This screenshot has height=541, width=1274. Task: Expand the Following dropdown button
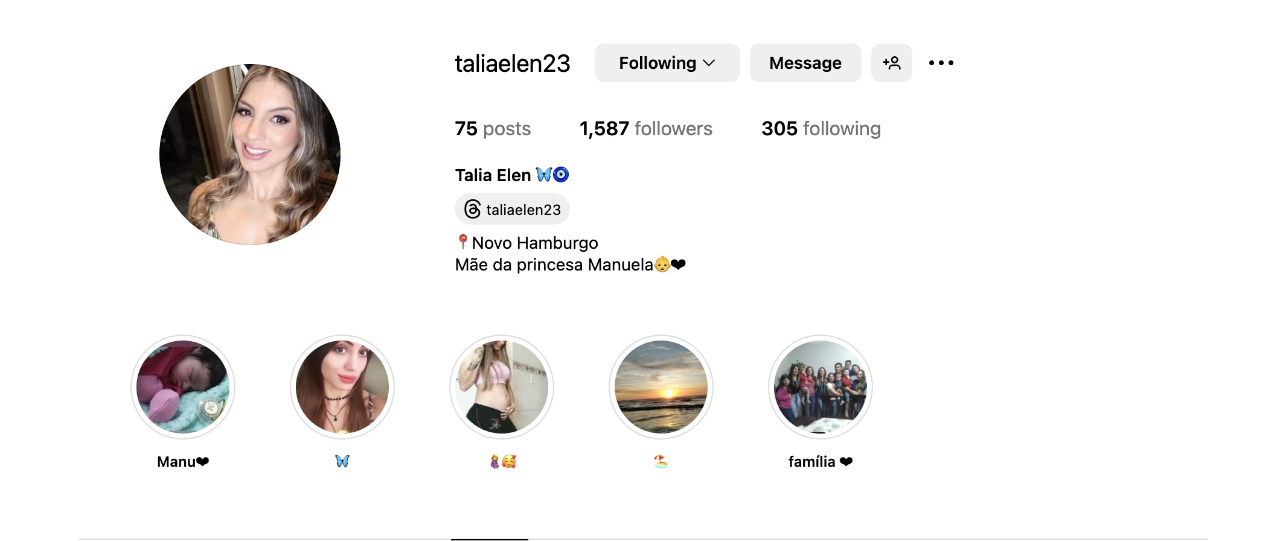(667, 63)
